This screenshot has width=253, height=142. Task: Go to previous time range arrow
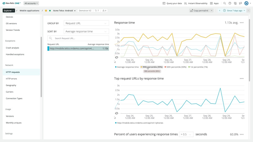pyautogui.click(x=220, y=11)
